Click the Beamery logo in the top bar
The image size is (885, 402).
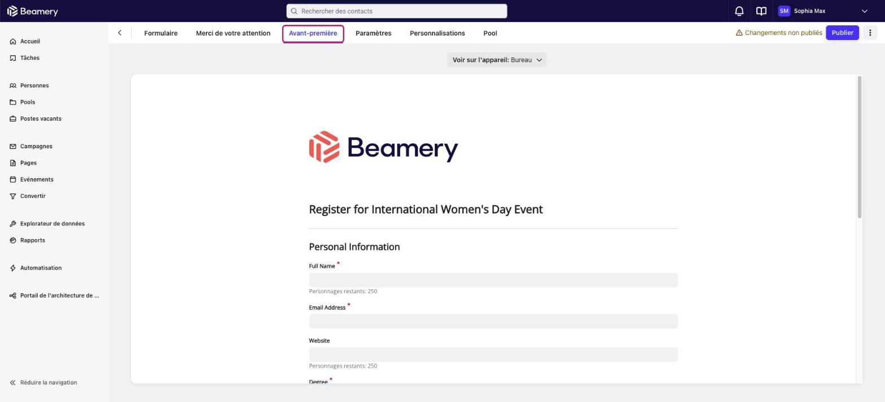click(32, 11)
